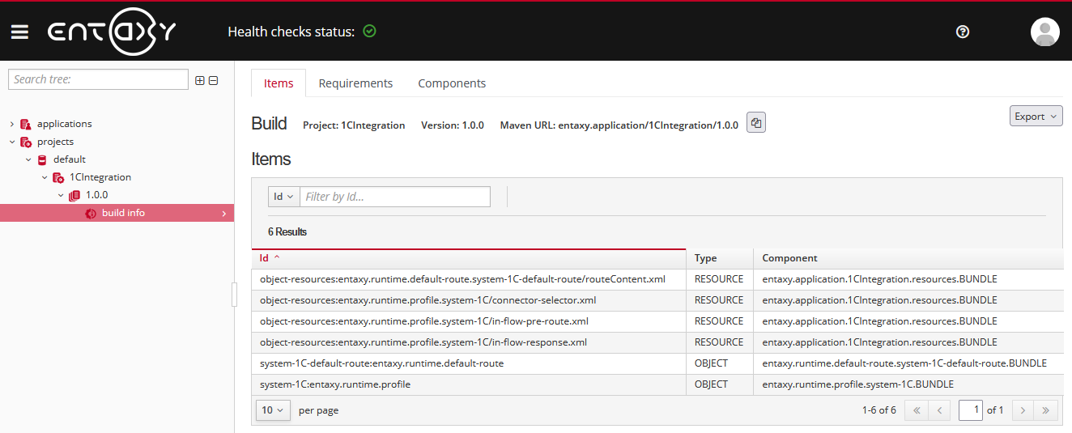Collapse the projects tree node
The height and width of the screenshot is (433, 1072).
click(x=12, y=142)
